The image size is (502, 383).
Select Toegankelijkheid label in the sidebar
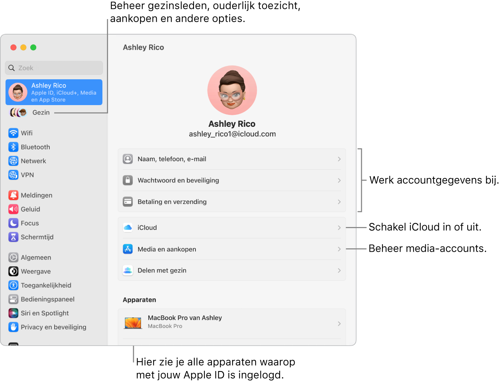46,285
